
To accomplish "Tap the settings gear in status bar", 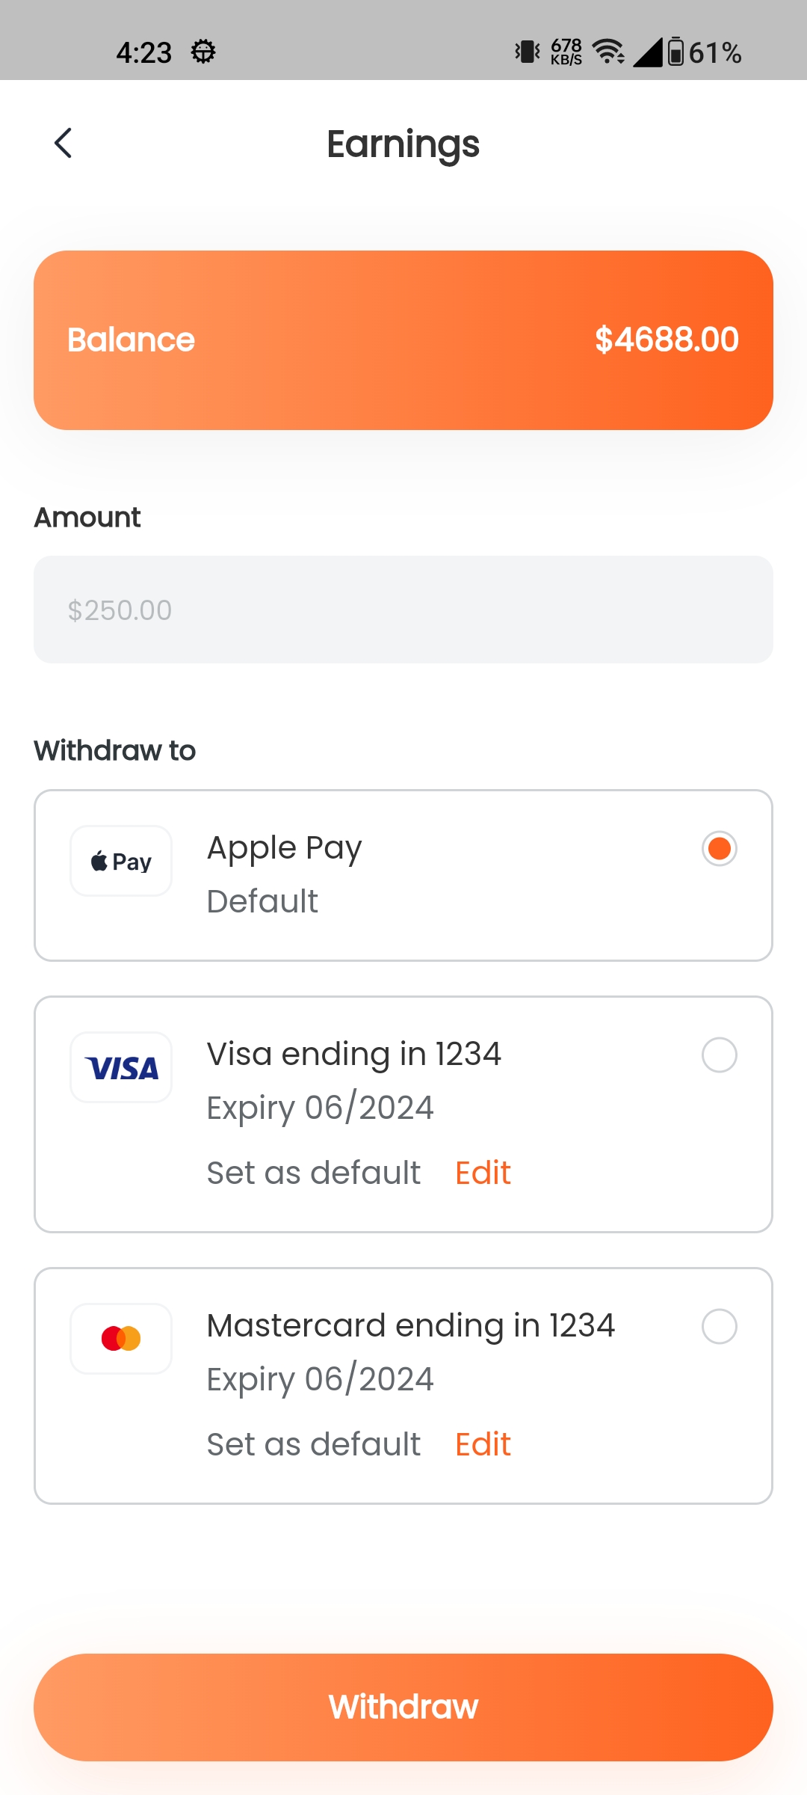I will point(203,52).
